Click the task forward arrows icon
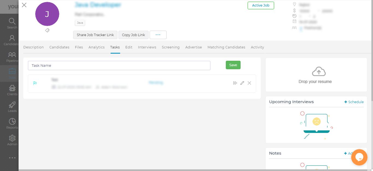The image size is (373, 171). tap(235, 83)
